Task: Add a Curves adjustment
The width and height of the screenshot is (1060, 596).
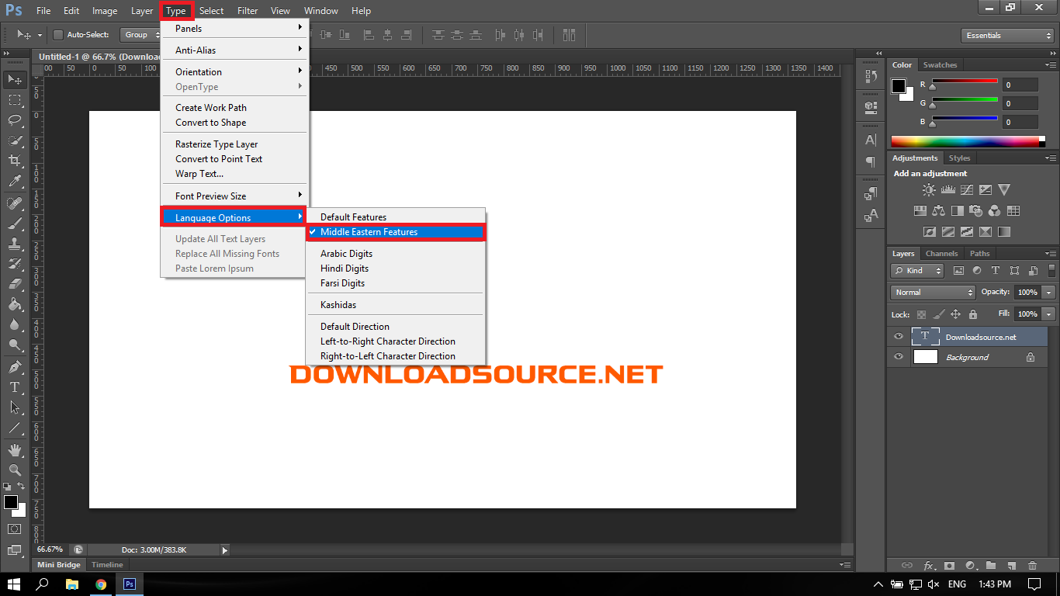Action: point(967,189)
